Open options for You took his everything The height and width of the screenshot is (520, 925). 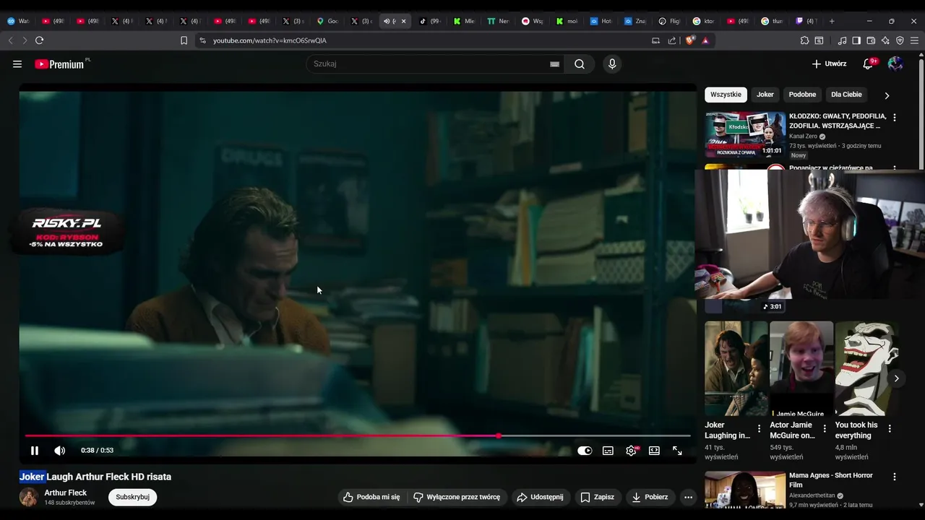tap(890, 428)
